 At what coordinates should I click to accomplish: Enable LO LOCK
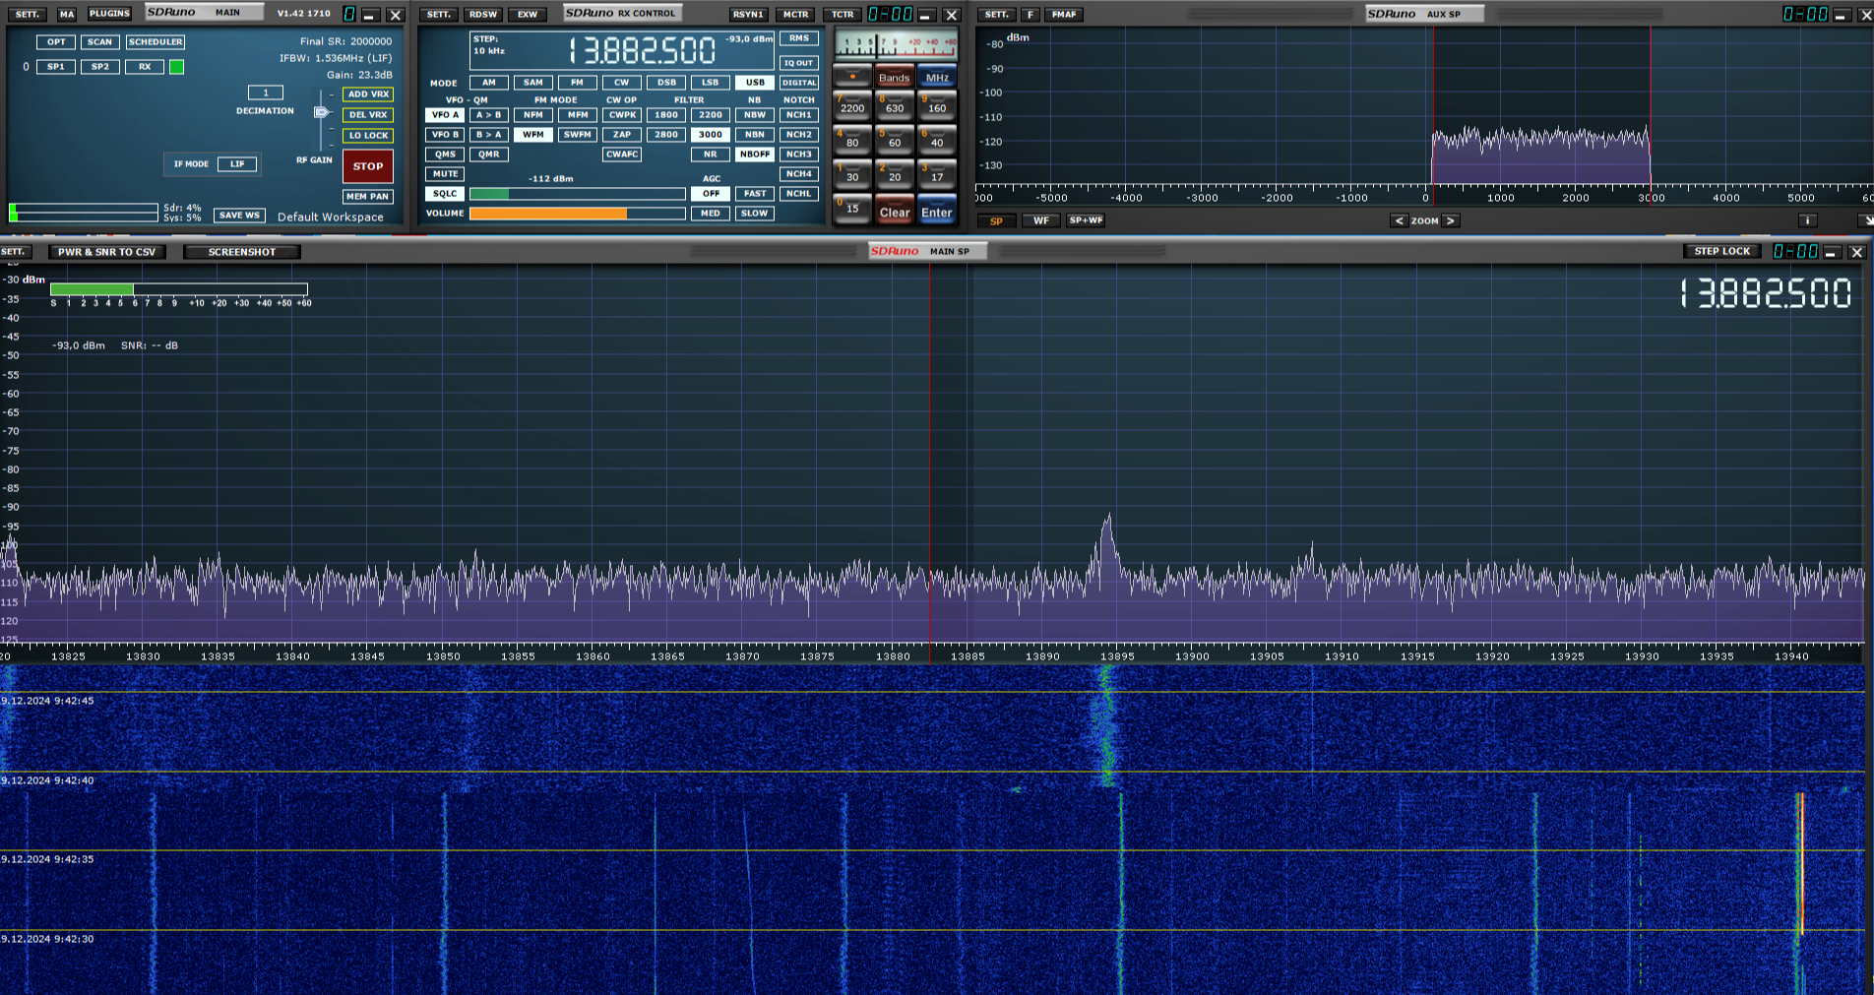368,136
